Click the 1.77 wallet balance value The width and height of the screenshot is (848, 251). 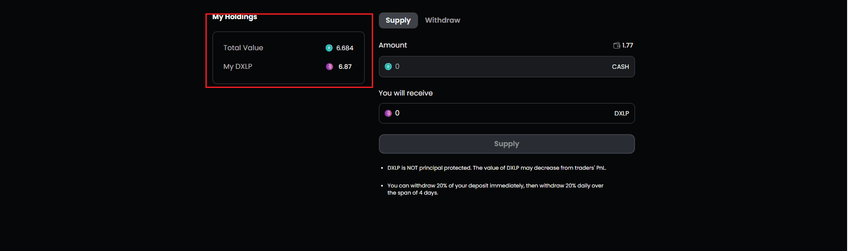(x=627, y=45)
